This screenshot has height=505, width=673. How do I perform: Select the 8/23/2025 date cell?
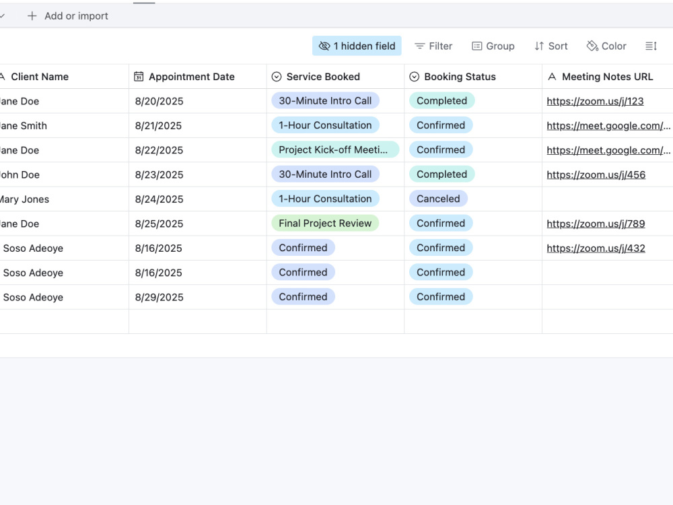pos(198,175)
